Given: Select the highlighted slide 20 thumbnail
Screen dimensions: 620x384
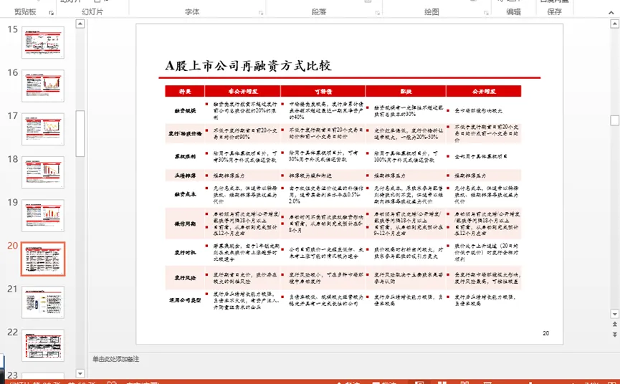Looking at the screenshot, I should [x=43, y=259].
